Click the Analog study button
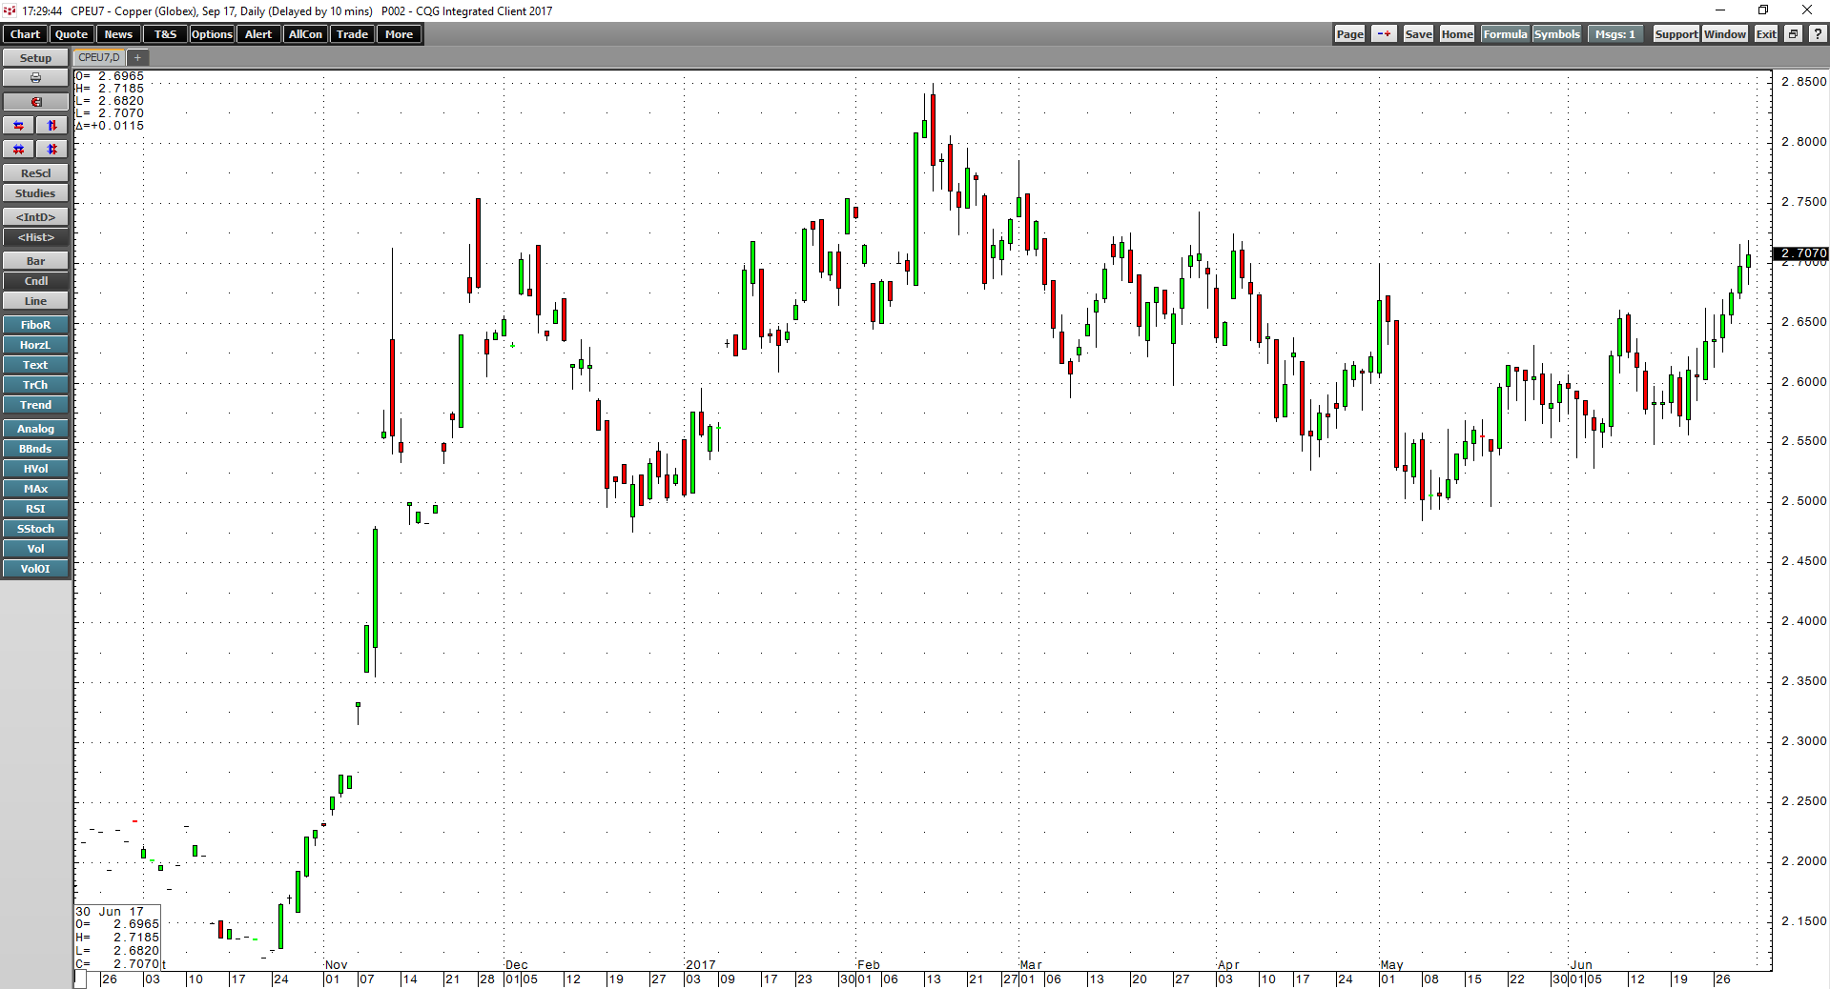Image resolution: width=1830 pixels, height=989 pixels. (35, 429)
